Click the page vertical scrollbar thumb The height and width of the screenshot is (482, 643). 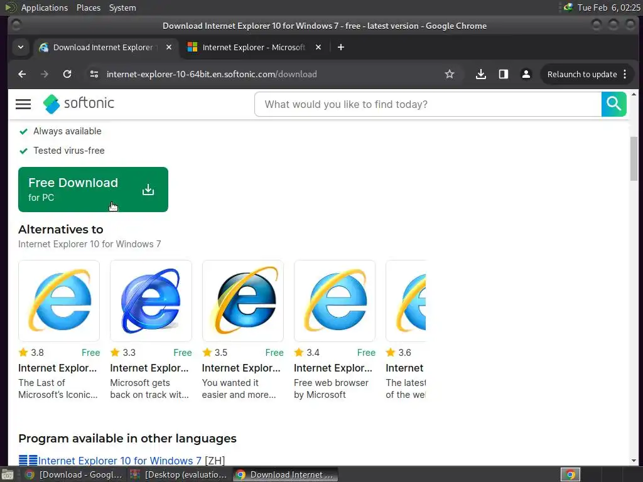[634, 159]
